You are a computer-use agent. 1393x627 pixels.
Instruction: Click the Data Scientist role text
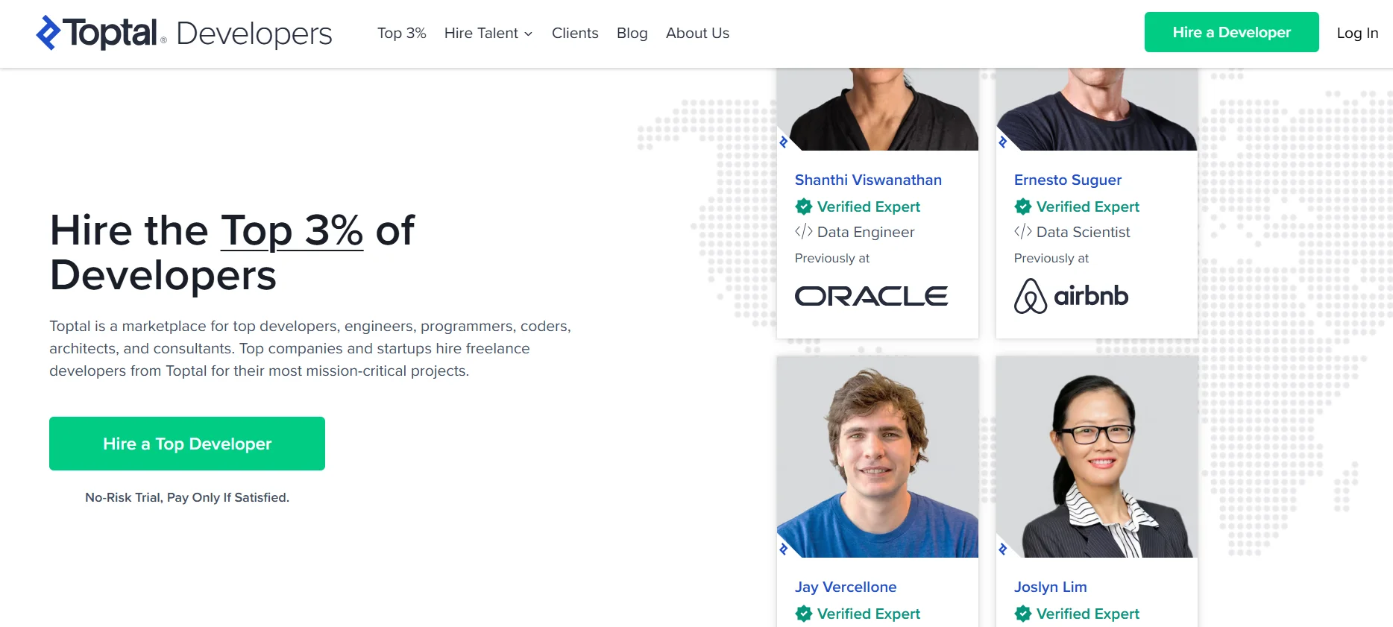coord(1084,232)
